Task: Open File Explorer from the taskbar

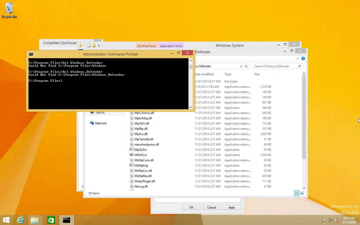Action: [35, 220]
